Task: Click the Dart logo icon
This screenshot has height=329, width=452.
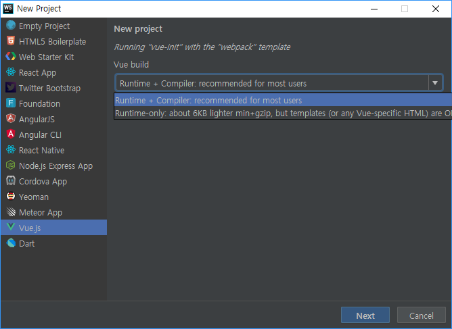Action: (x=11, y=243)
